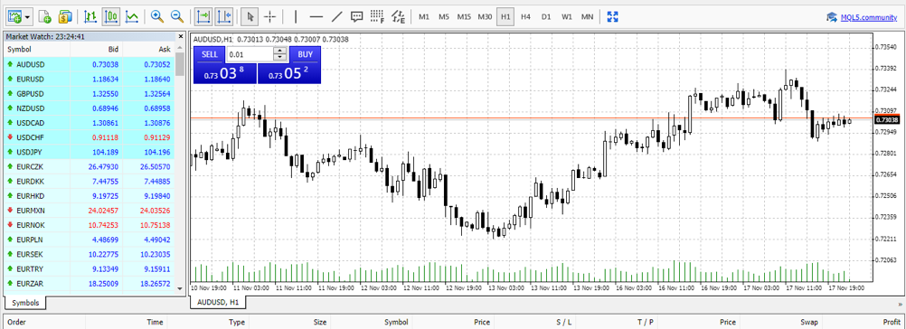Select the crosshair tool
The width and height of the screenshot is (906, 329).
pyautogui.click(x=269, y=17)
